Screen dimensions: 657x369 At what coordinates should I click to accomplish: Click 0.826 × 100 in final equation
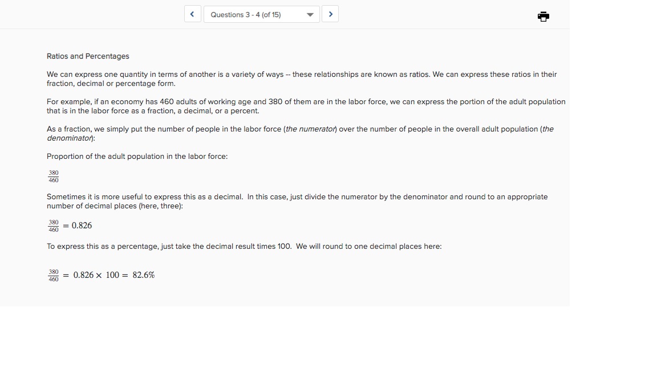point(96,275)
